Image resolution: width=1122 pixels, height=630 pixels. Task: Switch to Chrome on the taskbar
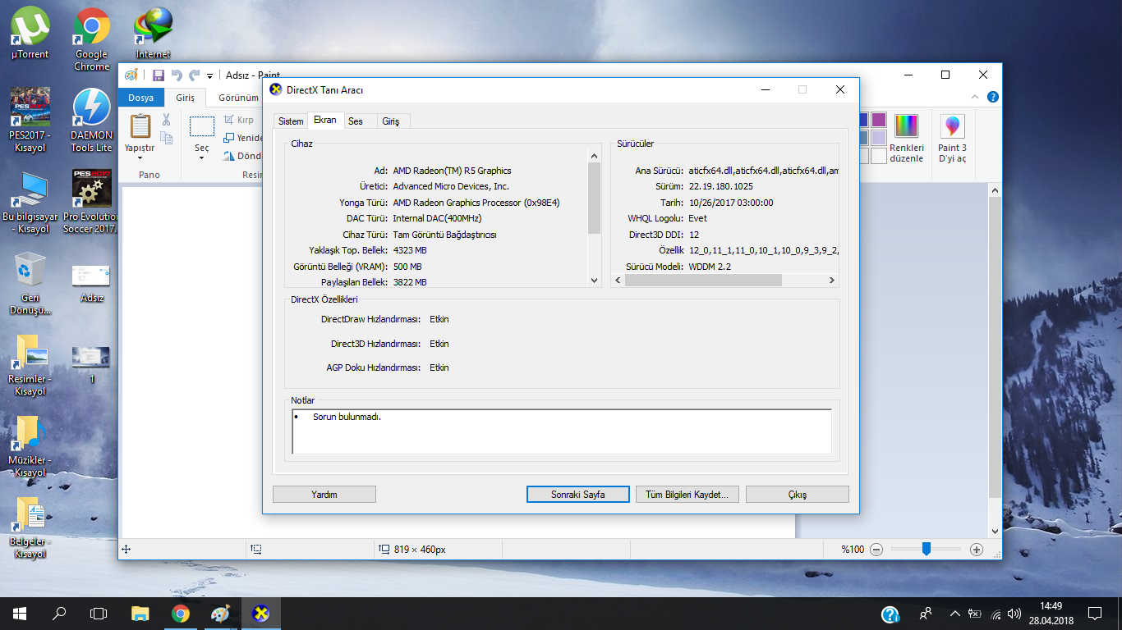[x=181, y=614]
